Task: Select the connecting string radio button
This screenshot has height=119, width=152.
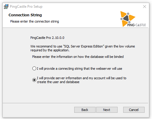Action: [34, 69]
